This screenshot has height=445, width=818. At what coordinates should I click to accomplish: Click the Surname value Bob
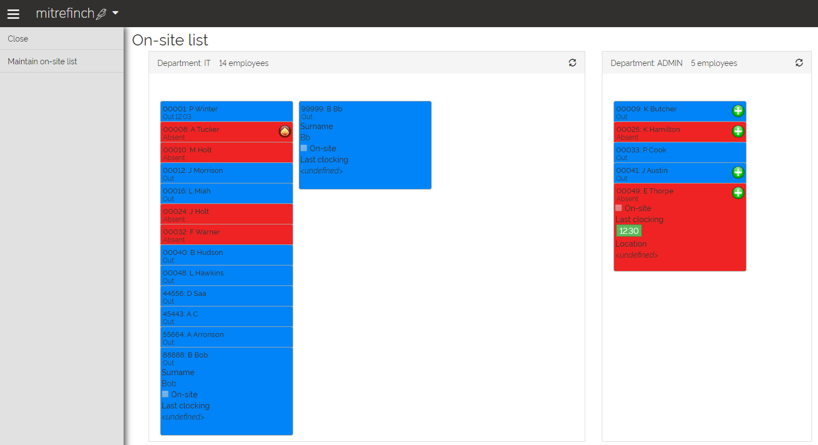(x=169, y=383)
